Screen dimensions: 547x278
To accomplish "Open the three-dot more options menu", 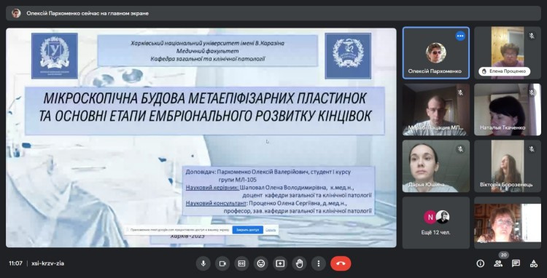I will pos(319,263).
